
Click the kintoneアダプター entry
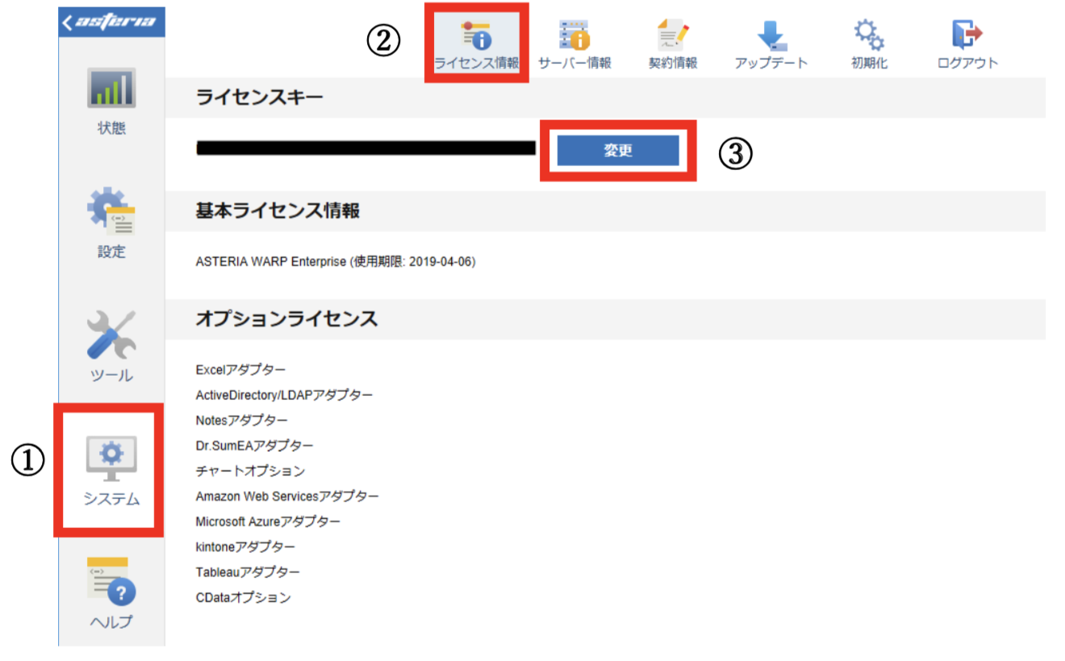[x=245, y=547]
